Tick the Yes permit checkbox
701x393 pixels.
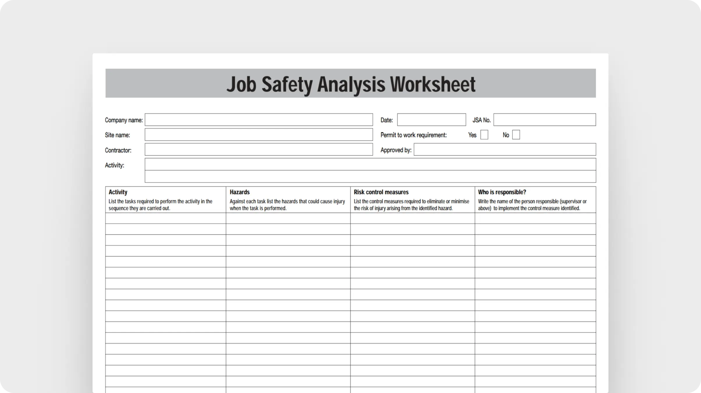pos(484,135)
